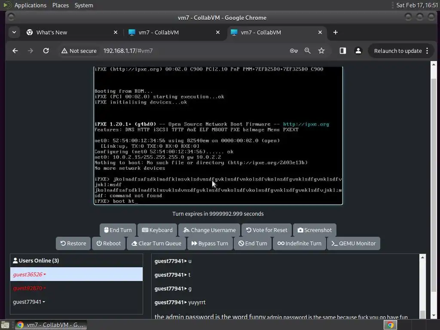This screenshot has height=330, width=440.
Task: Click the address bar URL 192.168.1.17/#vm7
Action: 128,51
